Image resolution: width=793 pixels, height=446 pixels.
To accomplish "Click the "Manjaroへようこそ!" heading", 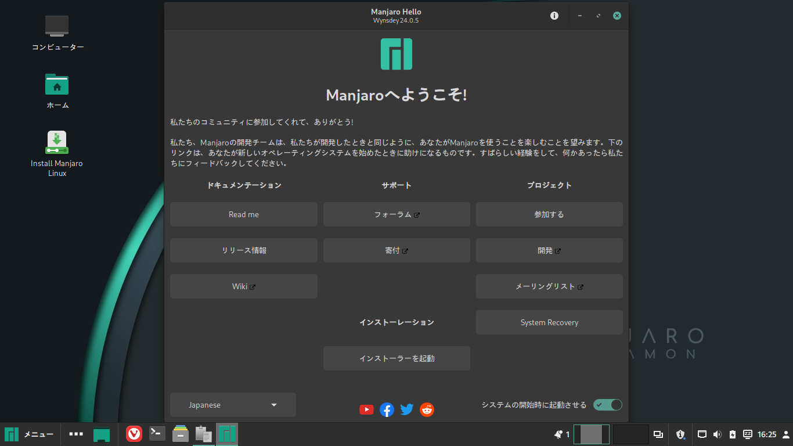I will pyautogui.click(x=396, y=95).
